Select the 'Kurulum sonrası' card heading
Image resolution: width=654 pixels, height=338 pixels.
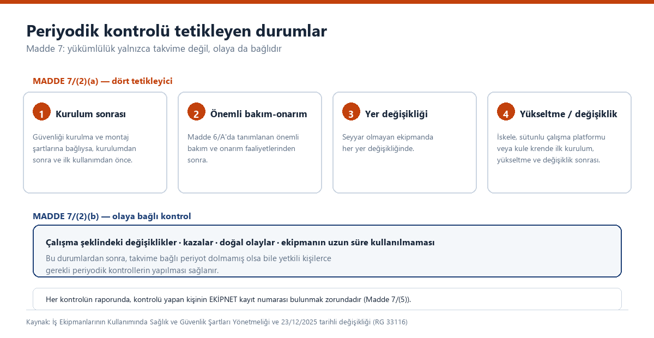click(90, 114)
